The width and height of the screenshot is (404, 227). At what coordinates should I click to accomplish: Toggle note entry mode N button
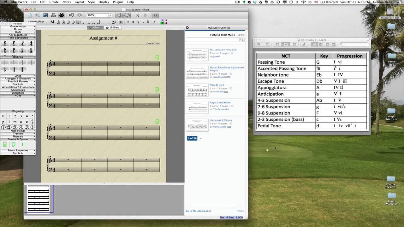coord(52,22)
